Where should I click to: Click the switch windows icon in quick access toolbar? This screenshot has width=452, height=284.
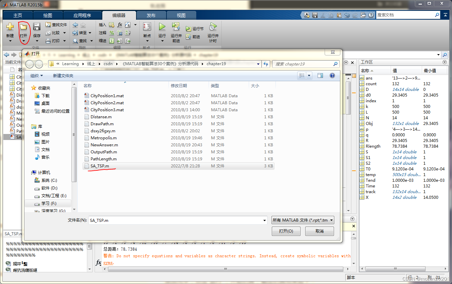363,15
